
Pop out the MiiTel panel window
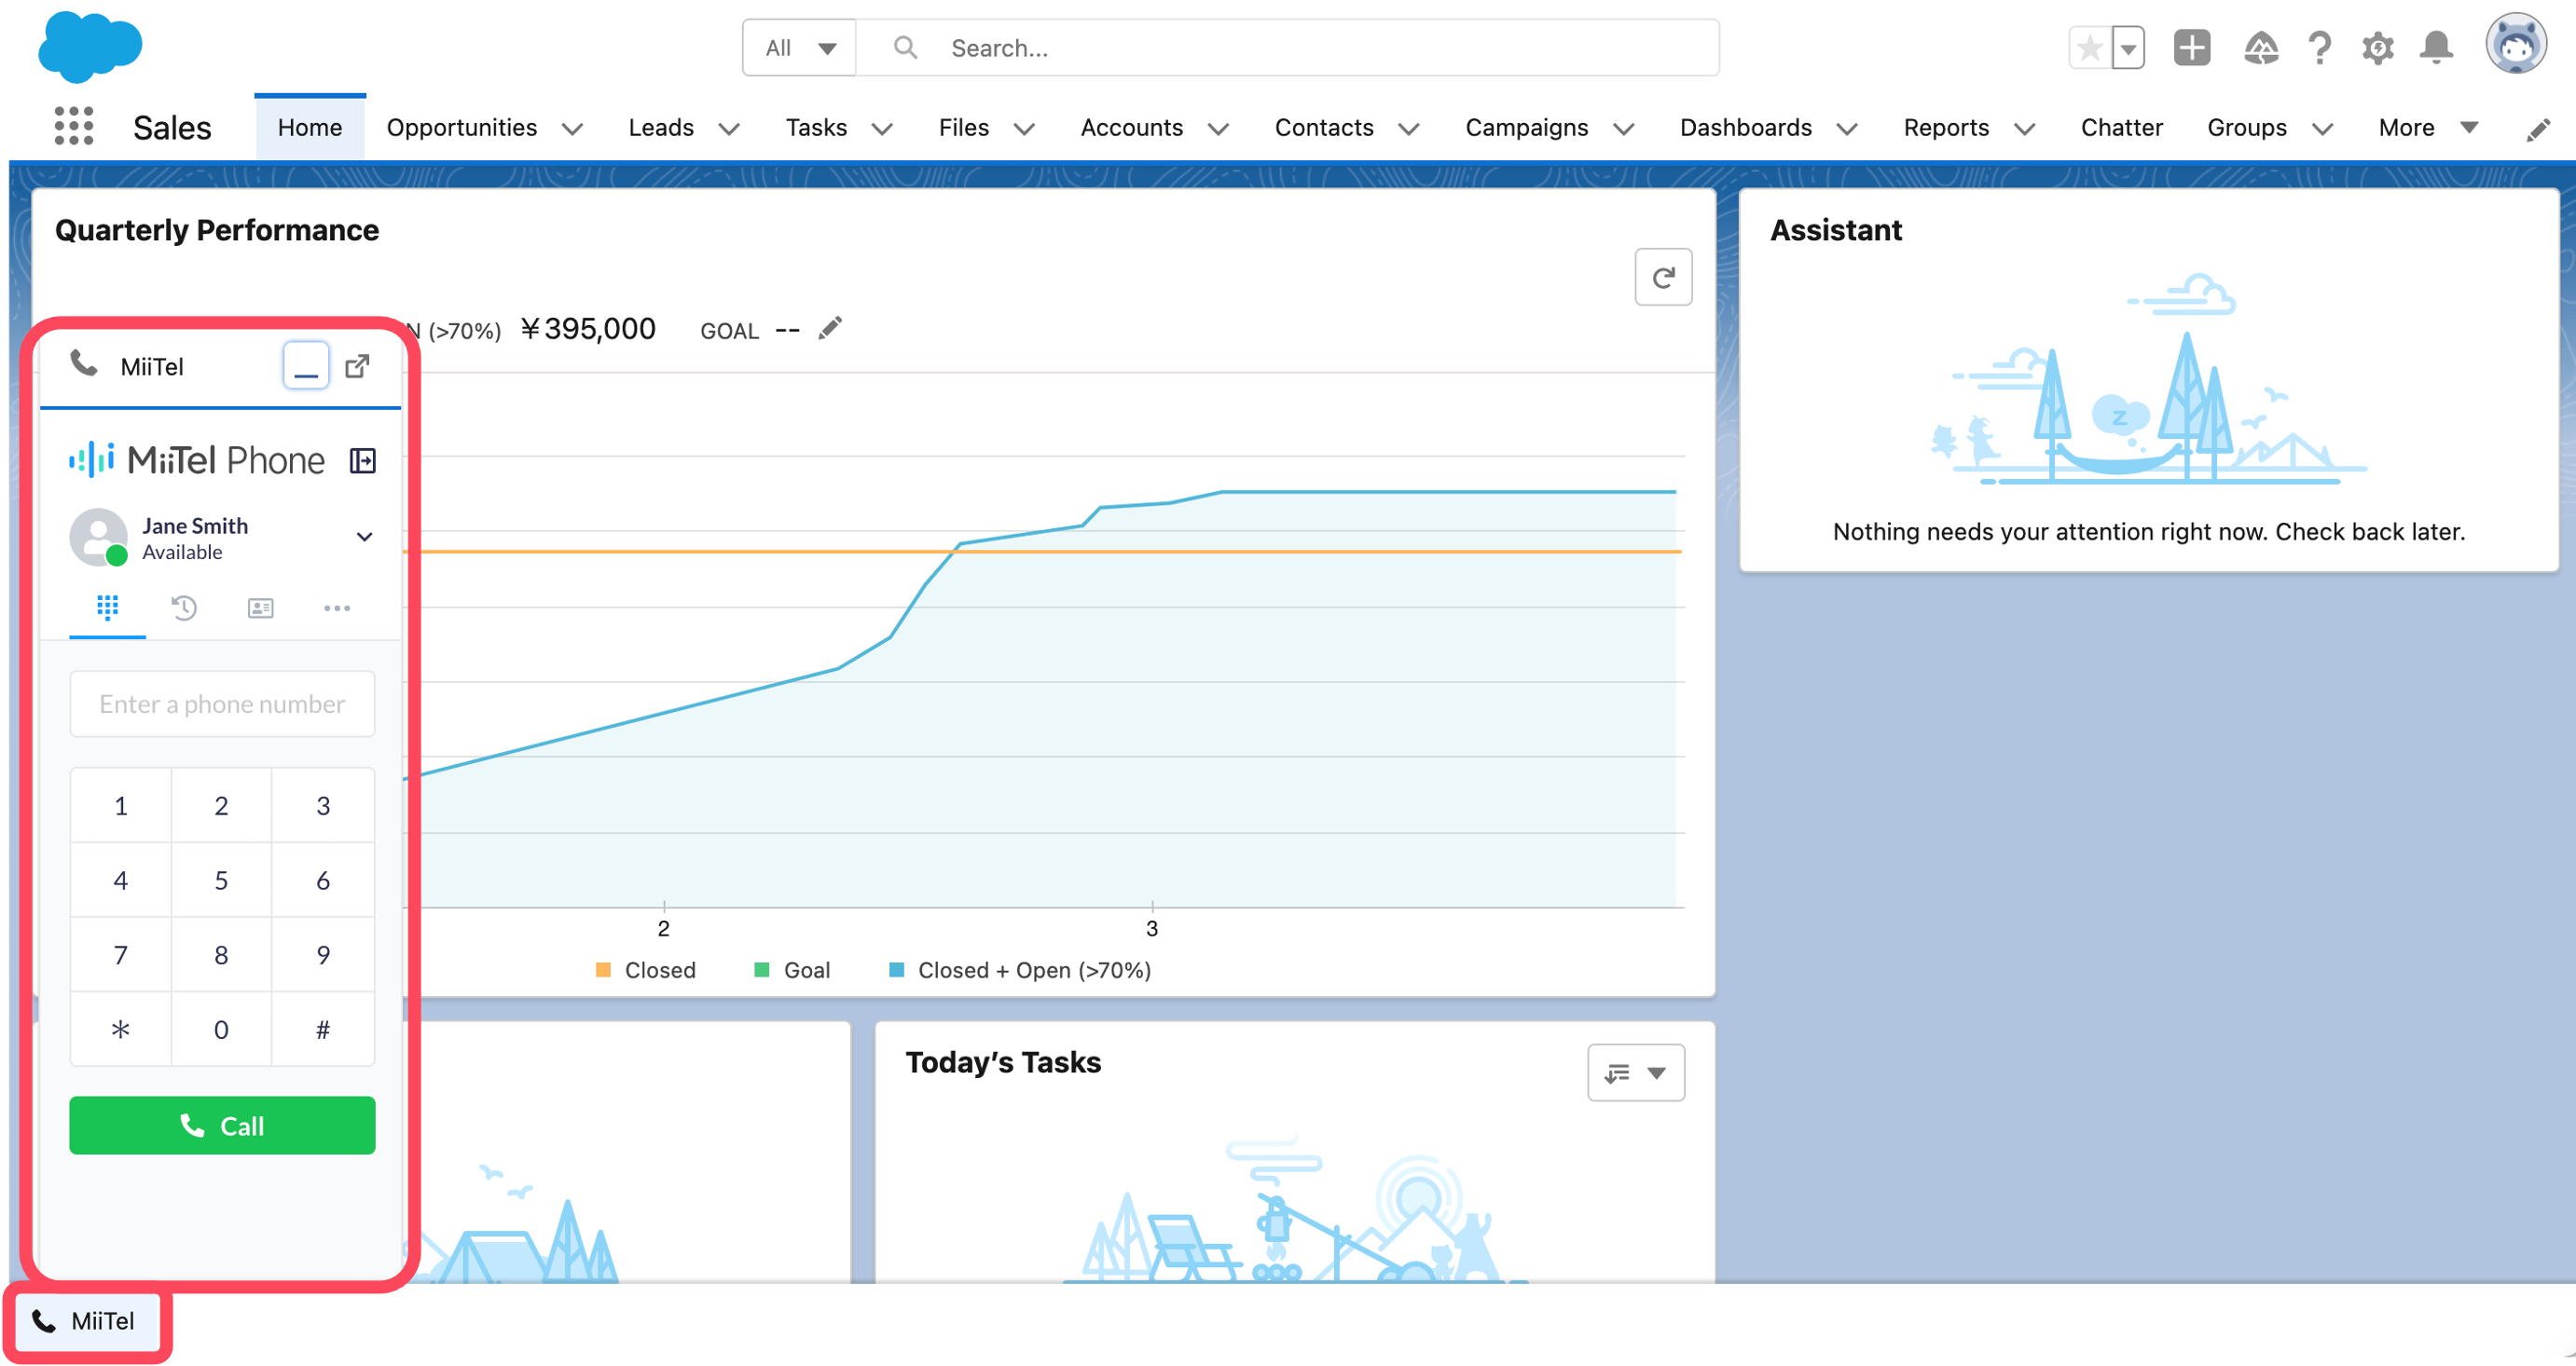(357, 366)
